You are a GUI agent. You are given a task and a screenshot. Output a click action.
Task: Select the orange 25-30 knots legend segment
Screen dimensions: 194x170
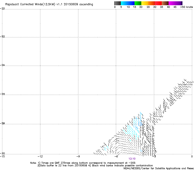[152, 3]
